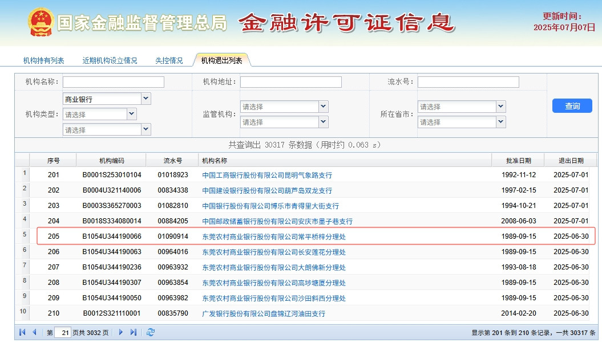Image resolution: width=602 pixels, height=343 pixels.
Task: Go to previous page arrow
Action: 35,332
